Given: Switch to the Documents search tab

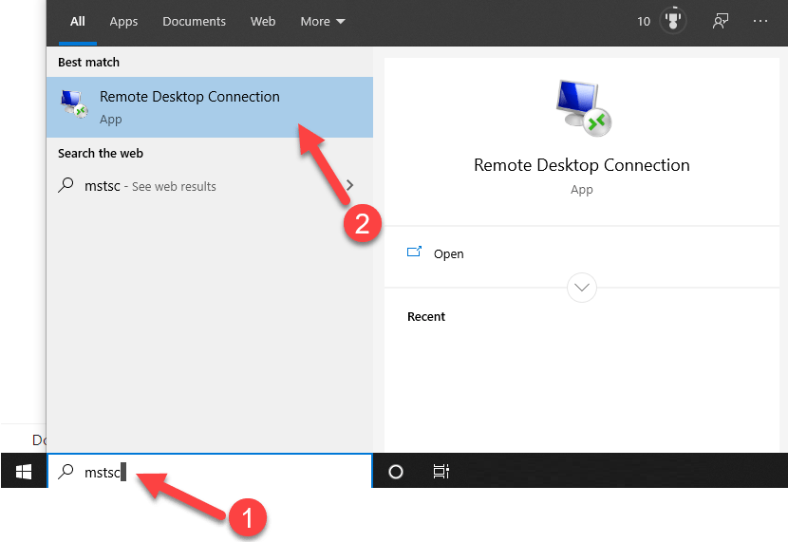Looking at the screenshot, I should (194, 21).
